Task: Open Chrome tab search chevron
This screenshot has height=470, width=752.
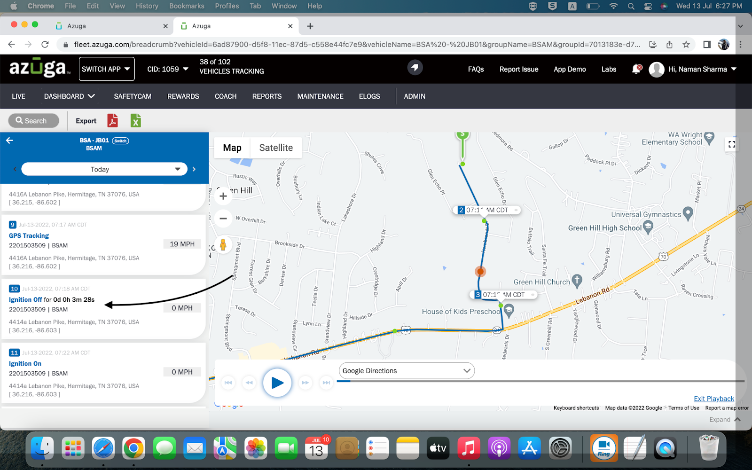Action: (x=740, y=26)
